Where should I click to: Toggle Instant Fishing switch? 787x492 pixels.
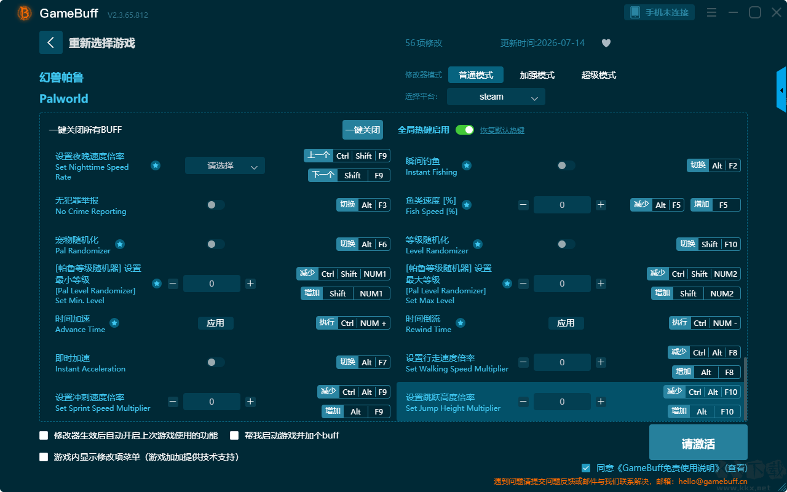(566, 165)
